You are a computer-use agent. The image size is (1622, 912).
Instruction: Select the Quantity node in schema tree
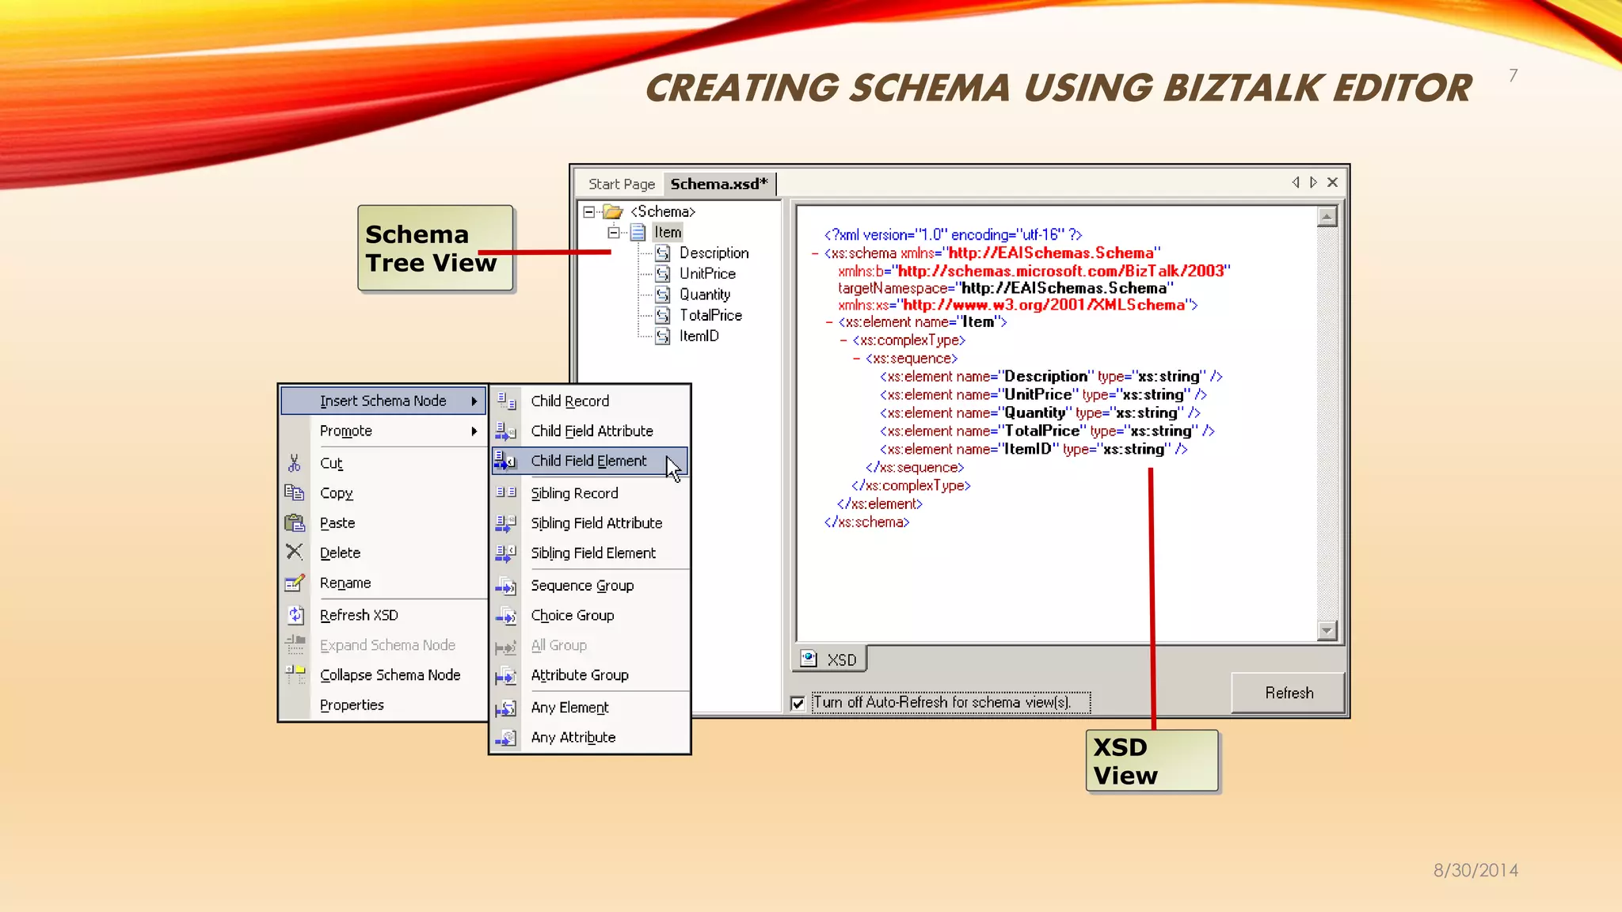tap(705, 294)
